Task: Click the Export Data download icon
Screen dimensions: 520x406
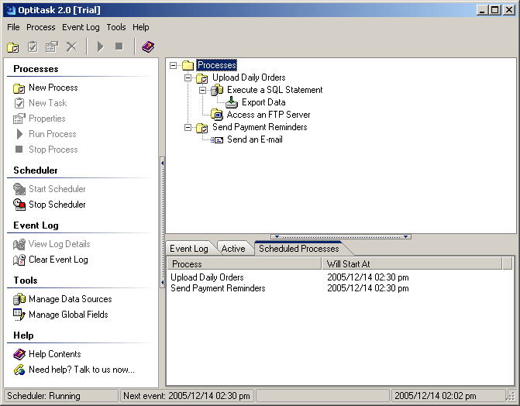Action: tap(232, 102)
